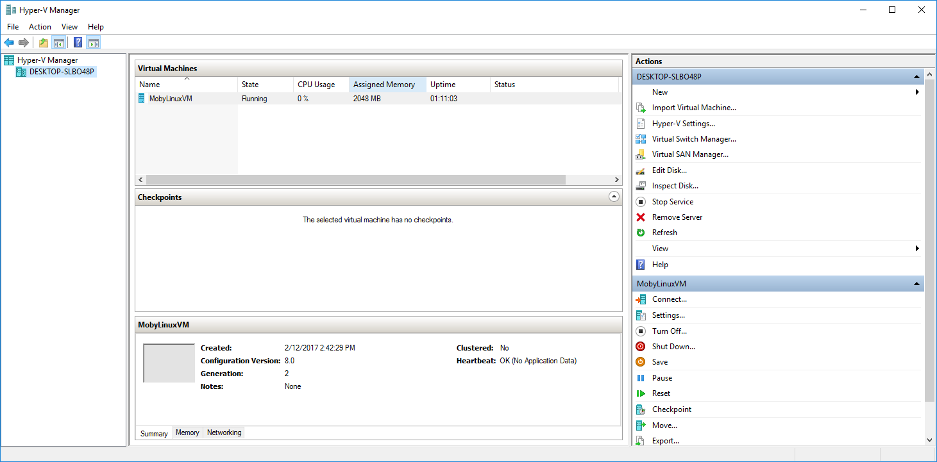Click the horizontal scrollbar right arrow
The height and width of the screenshot is (462, 937).
click(x=617, y=180)
